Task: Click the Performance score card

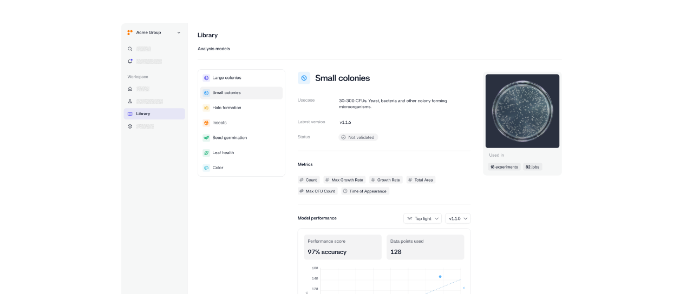Action: click(343, 247)
